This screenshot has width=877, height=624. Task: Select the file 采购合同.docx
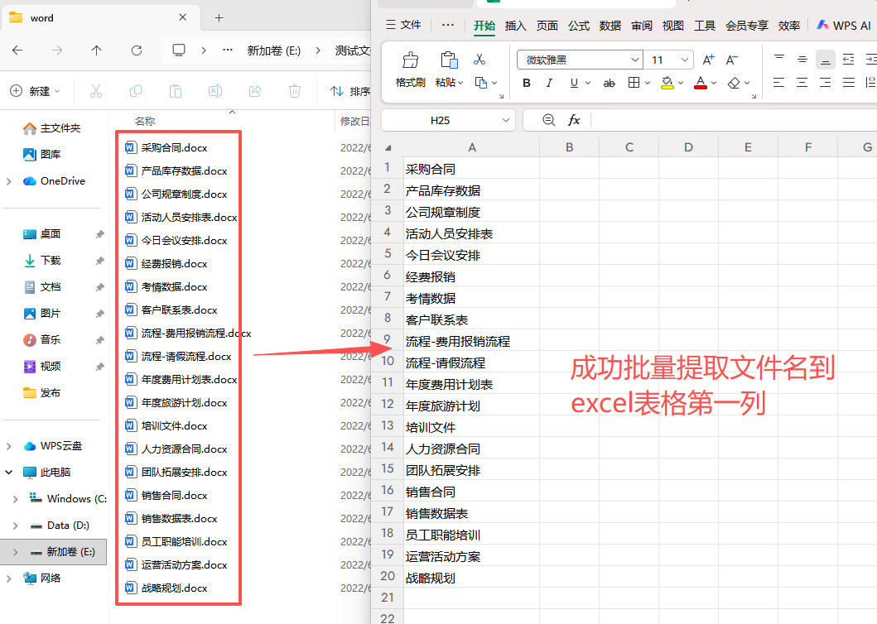[x=174, y=147]
